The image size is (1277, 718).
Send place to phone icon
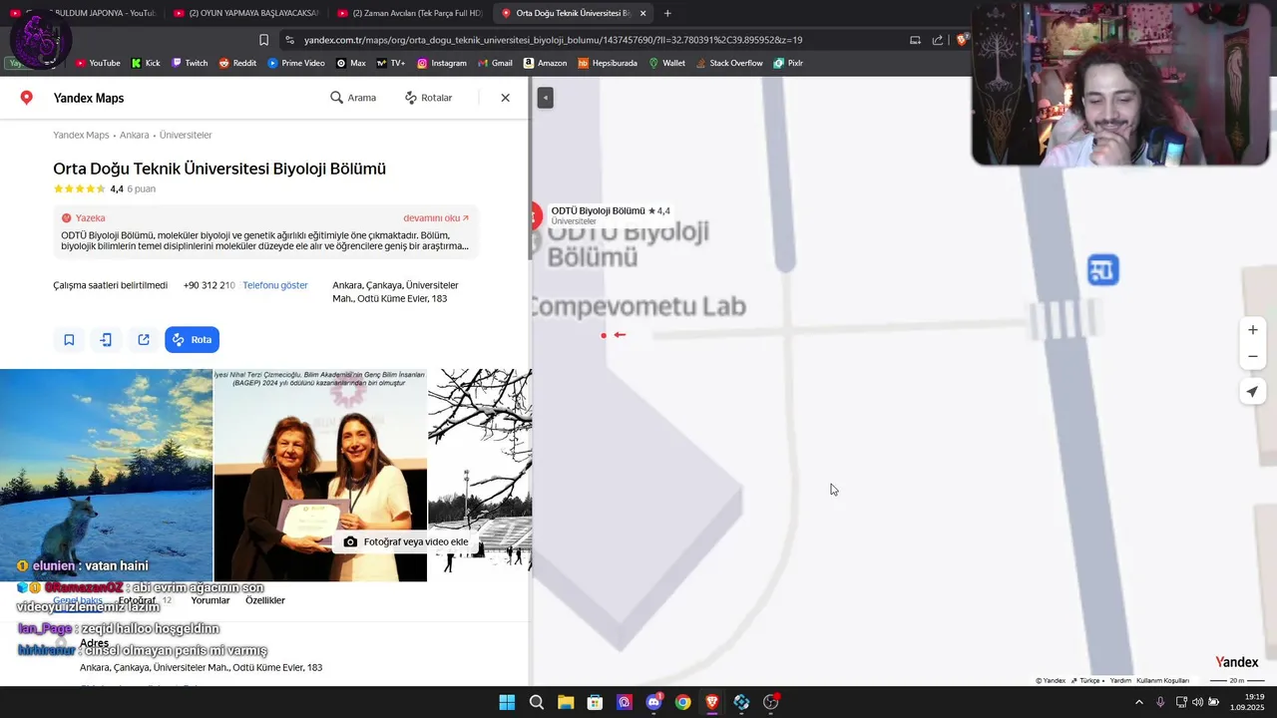(106, 340)
